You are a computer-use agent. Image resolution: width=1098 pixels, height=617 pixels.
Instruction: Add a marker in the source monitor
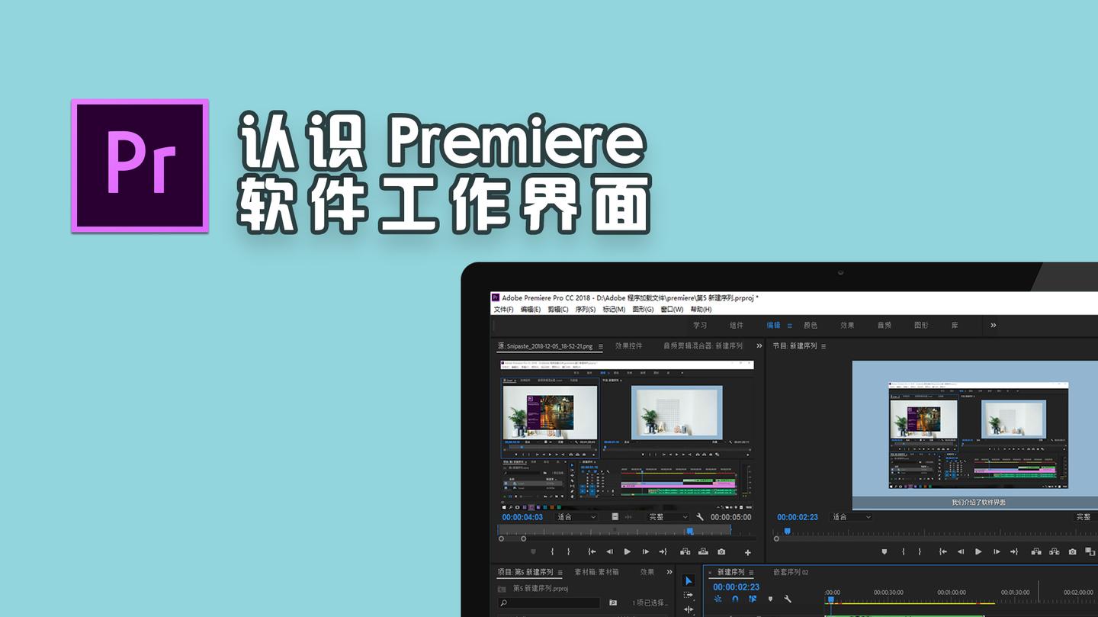[533, 551]
